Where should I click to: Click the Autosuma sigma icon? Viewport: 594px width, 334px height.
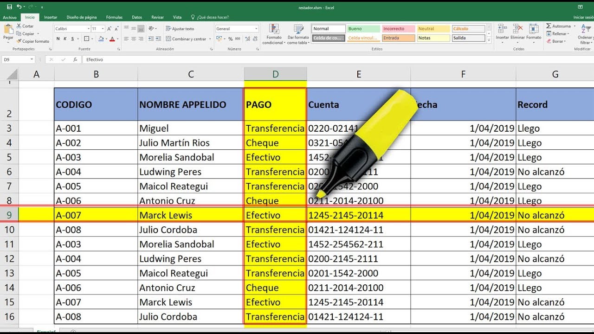click(549, 26)
